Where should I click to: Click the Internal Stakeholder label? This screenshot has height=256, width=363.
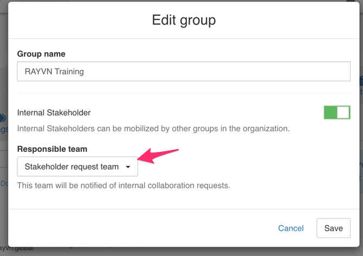pos(54,113)
